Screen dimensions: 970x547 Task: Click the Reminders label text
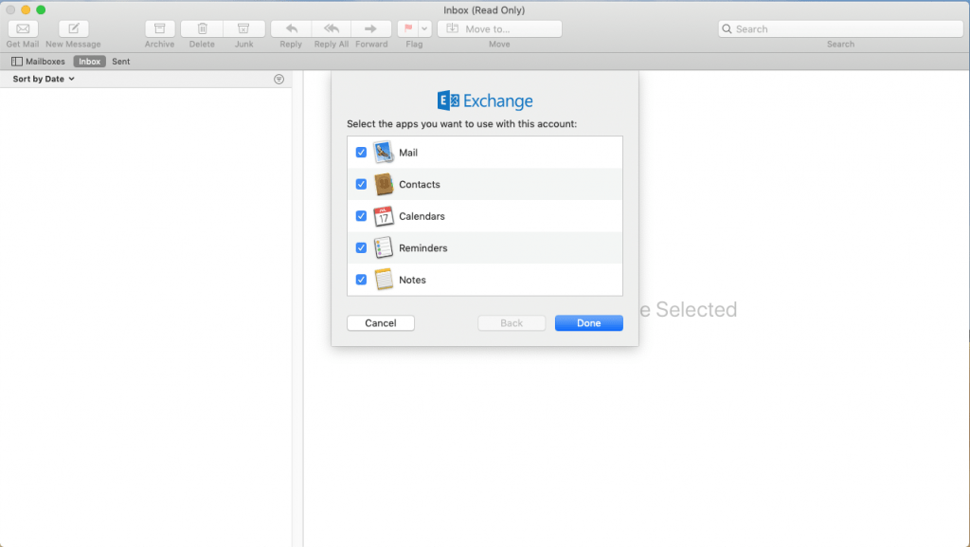(x=423, y=247)
